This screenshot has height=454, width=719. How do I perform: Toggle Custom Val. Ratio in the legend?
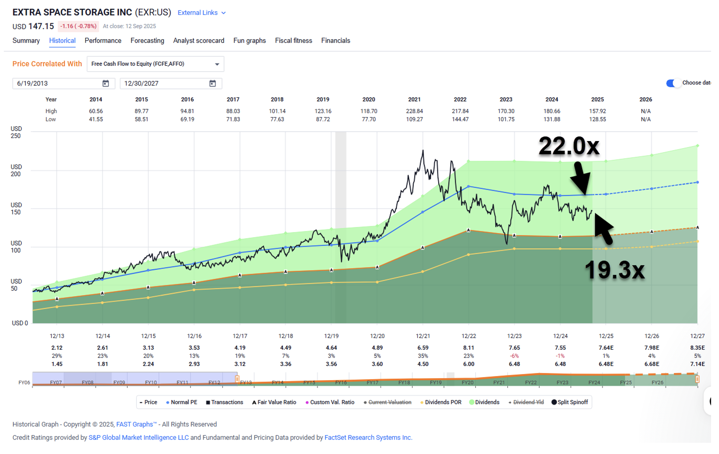click(x=330, y=402)
